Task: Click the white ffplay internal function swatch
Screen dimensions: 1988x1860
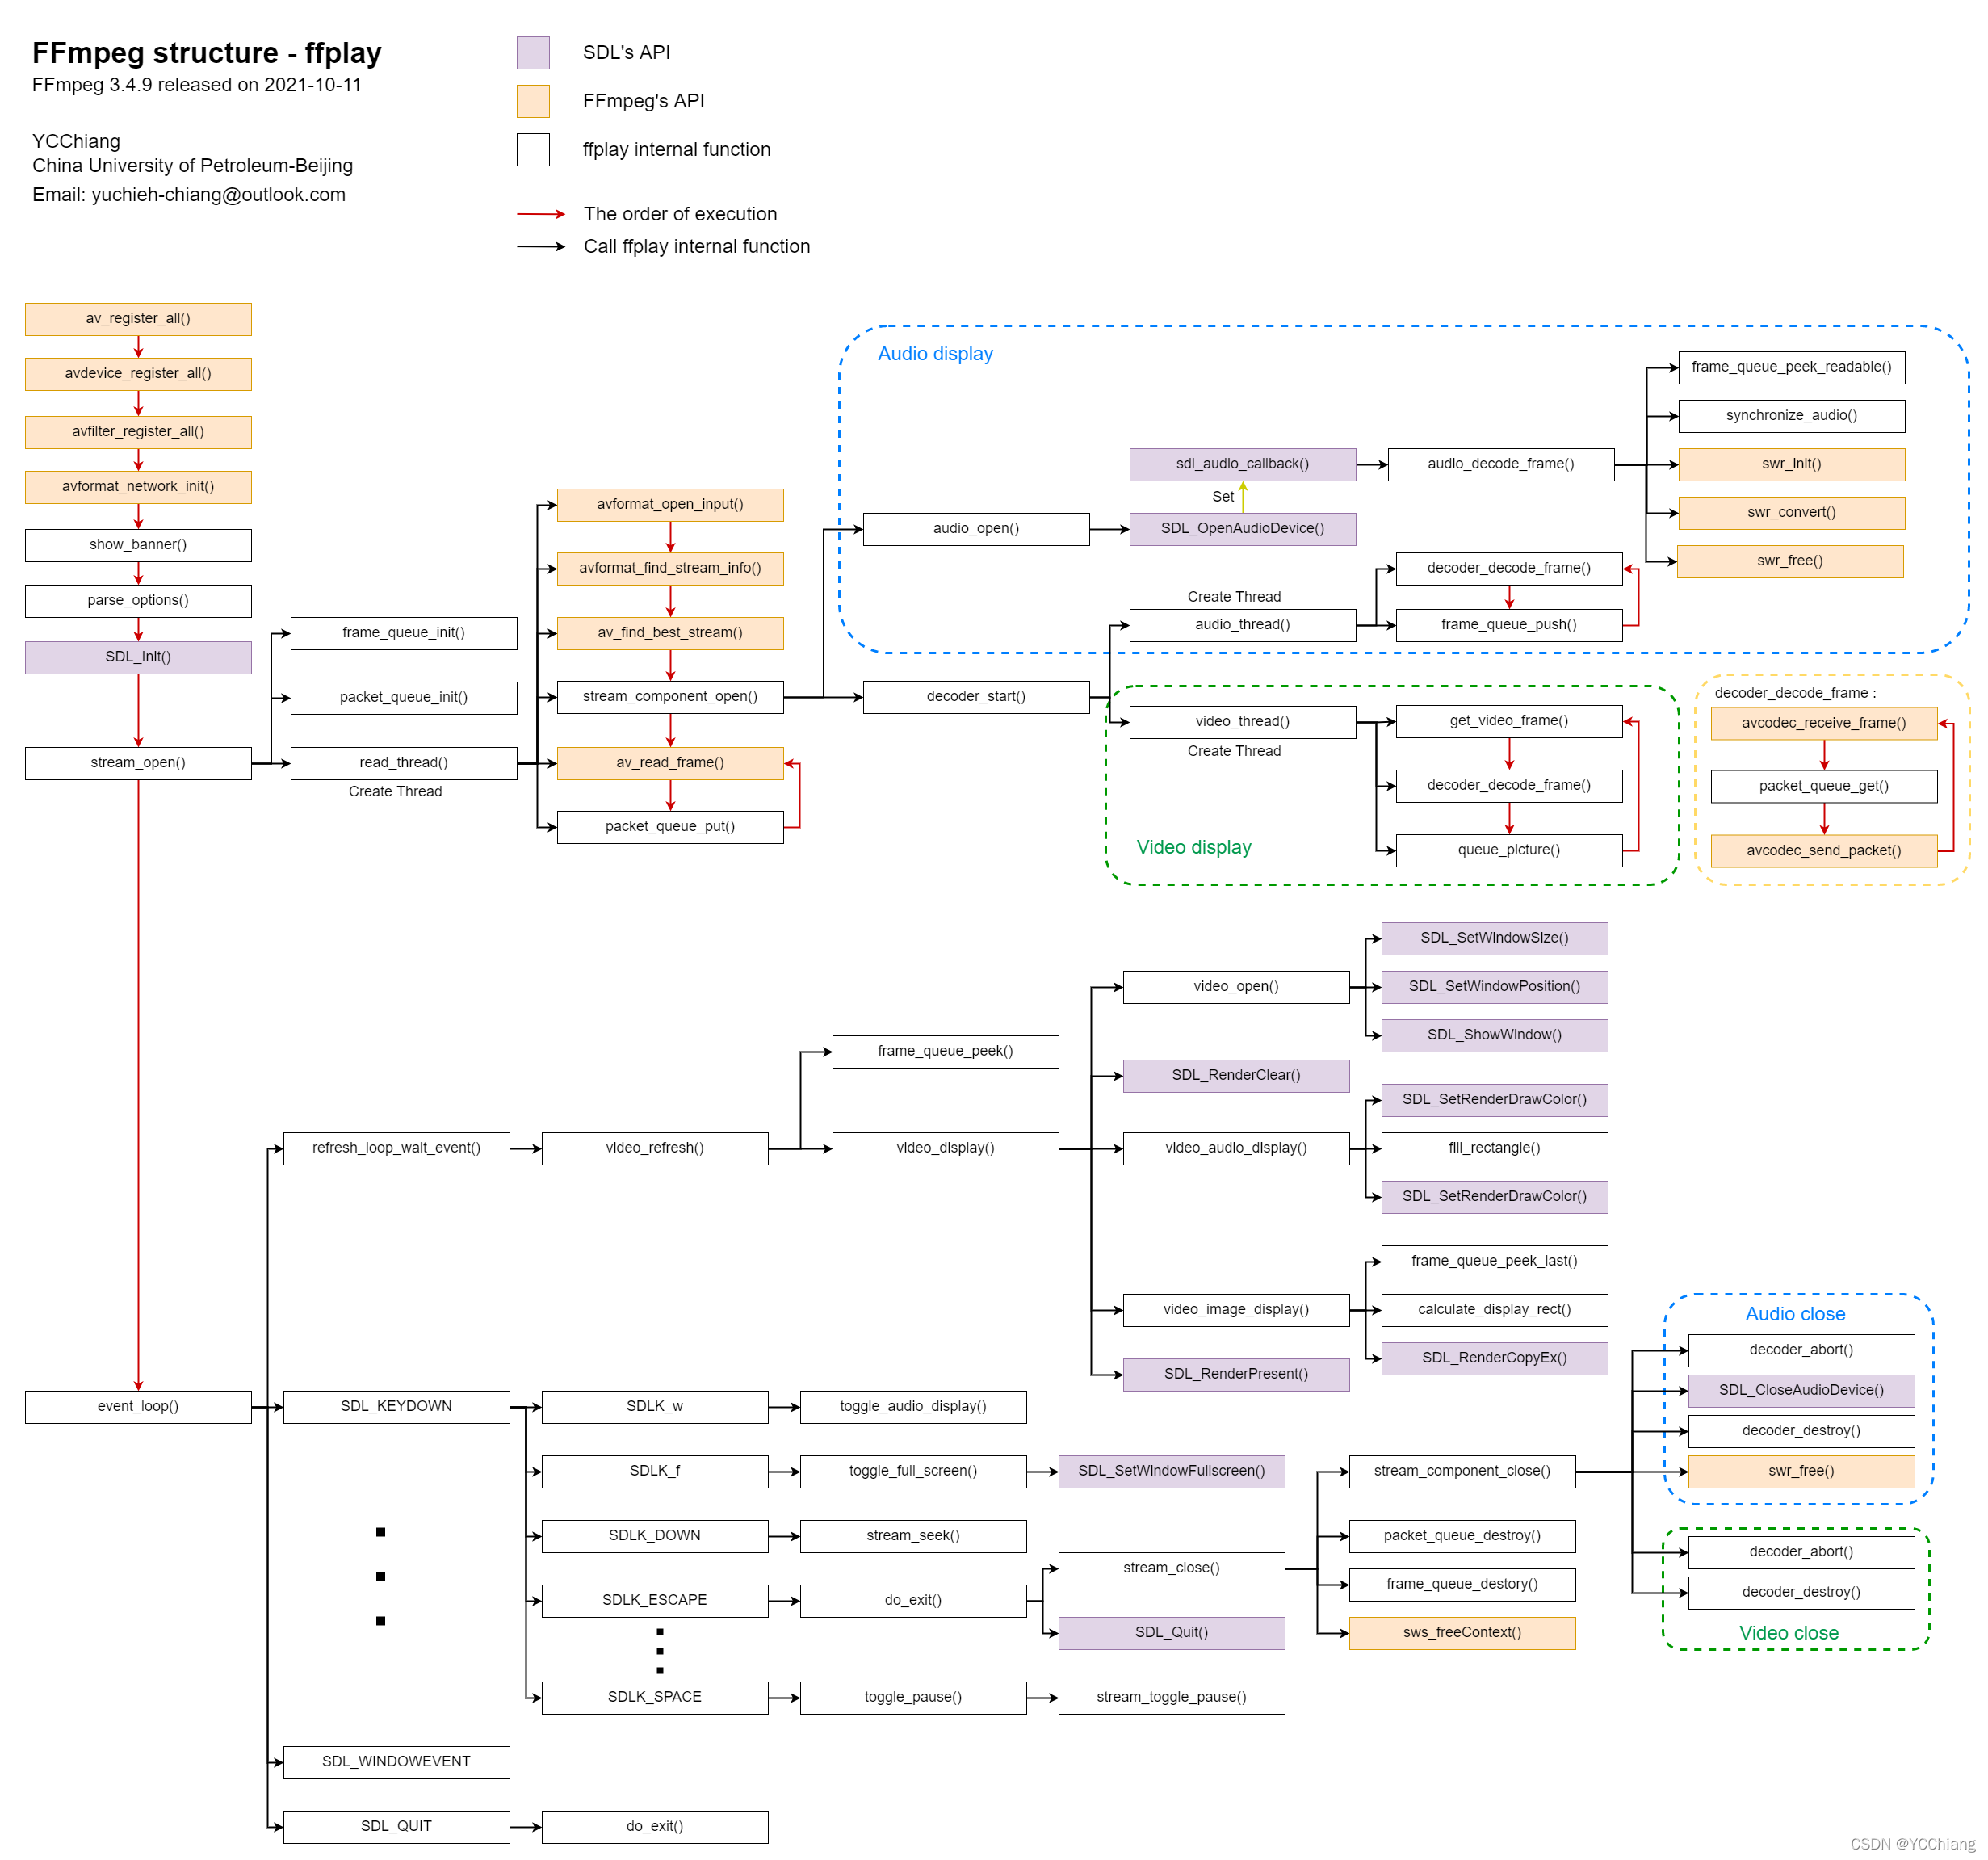Action: 533,150
